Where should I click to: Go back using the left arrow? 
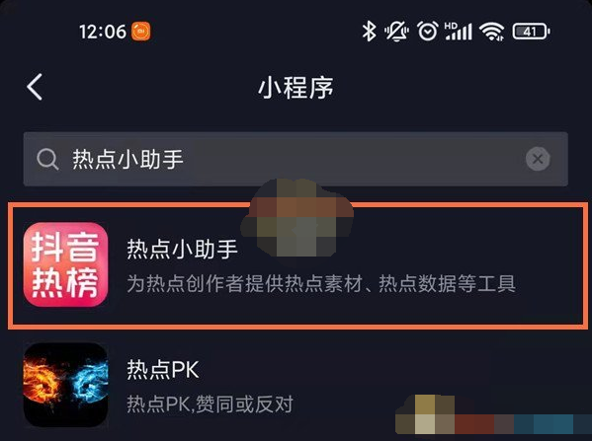click(x=35, y=87)
